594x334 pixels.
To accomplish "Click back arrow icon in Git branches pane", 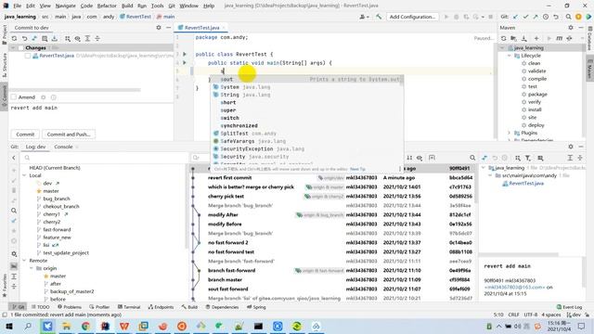I will [14, 158].
